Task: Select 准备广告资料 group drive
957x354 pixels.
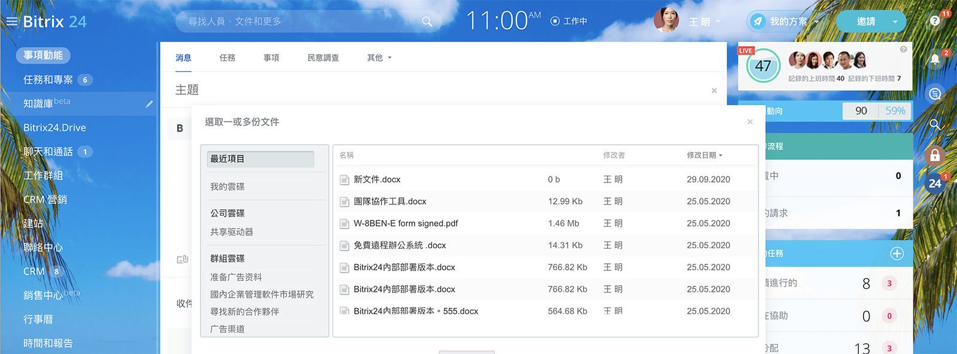Action: click(236, 277)
